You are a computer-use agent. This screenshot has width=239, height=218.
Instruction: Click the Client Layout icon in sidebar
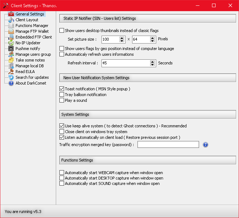(x=11, y=20)
